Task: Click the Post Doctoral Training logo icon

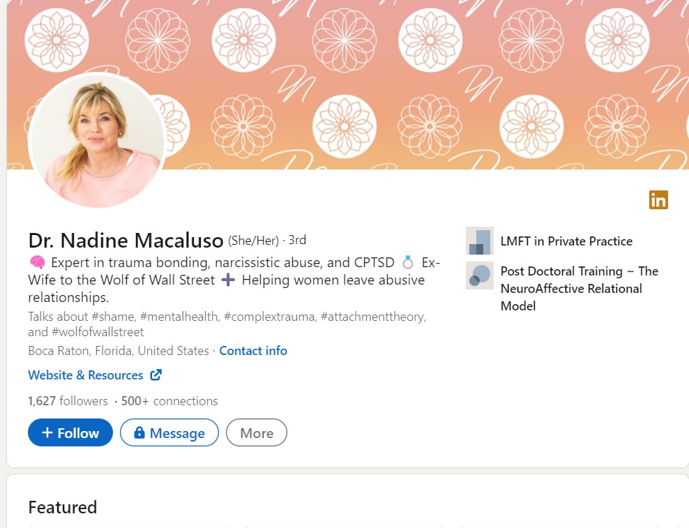Action: [x=479, y=276]
